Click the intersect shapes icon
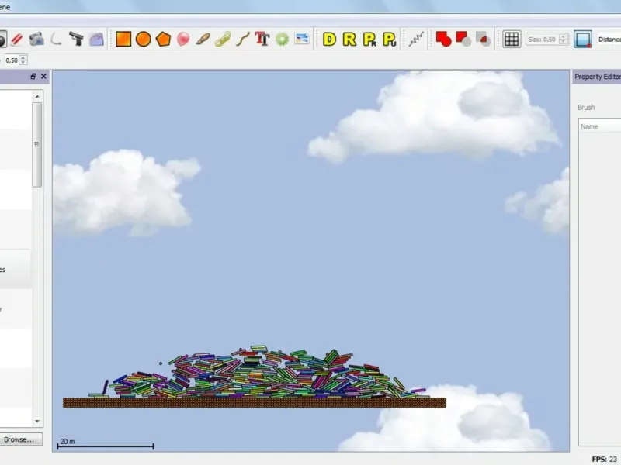 tap(483, 40)
